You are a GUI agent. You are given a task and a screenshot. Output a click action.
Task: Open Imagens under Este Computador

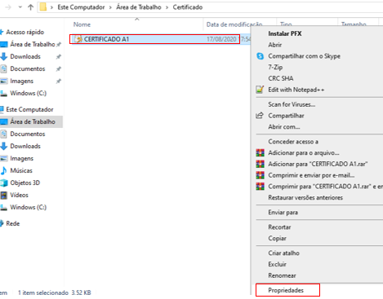click(22, 158)
